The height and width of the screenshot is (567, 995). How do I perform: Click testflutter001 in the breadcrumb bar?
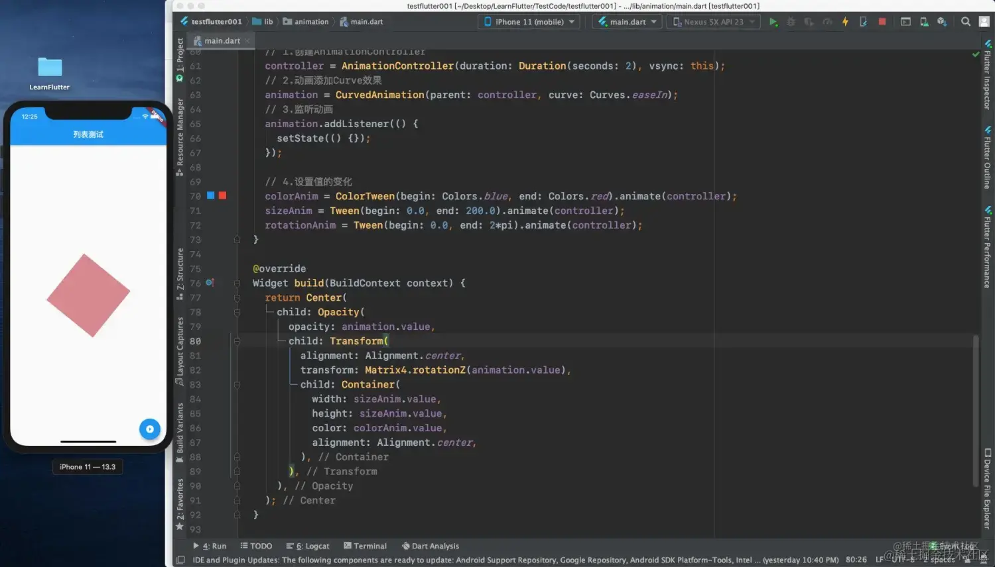[x=211, y=22]
